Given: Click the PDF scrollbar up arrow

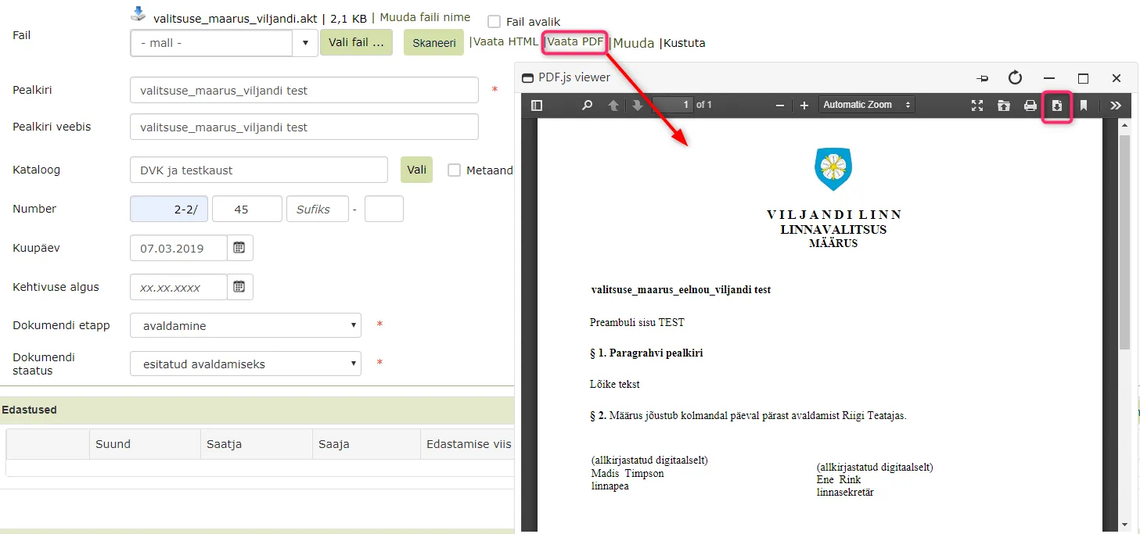Looking at the screenshot, I should (1125, 125).
